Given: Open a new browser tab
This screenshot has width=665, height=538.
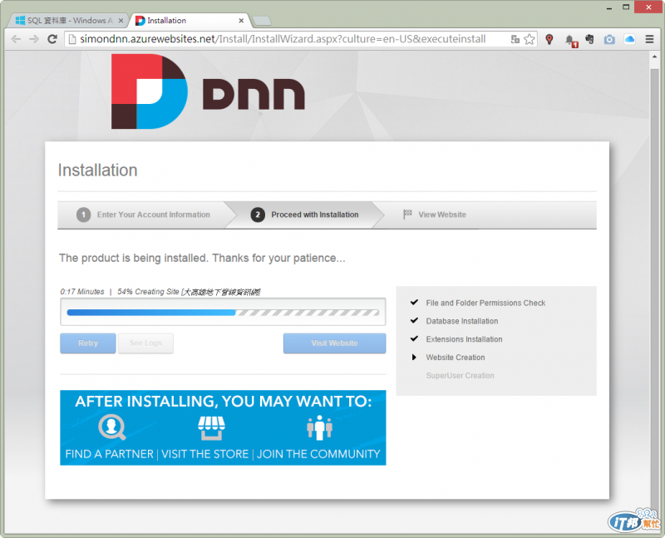Looking at the screenshot, I should point(262,21).
